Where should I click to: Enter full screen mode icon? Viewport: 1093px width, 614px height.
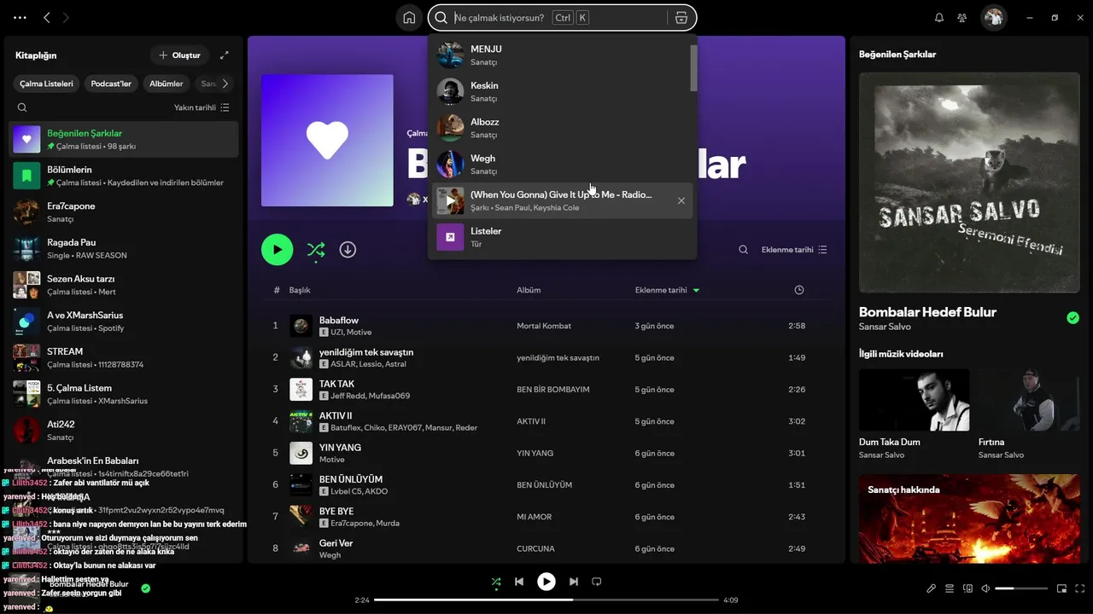click(x=1080, y=588)
